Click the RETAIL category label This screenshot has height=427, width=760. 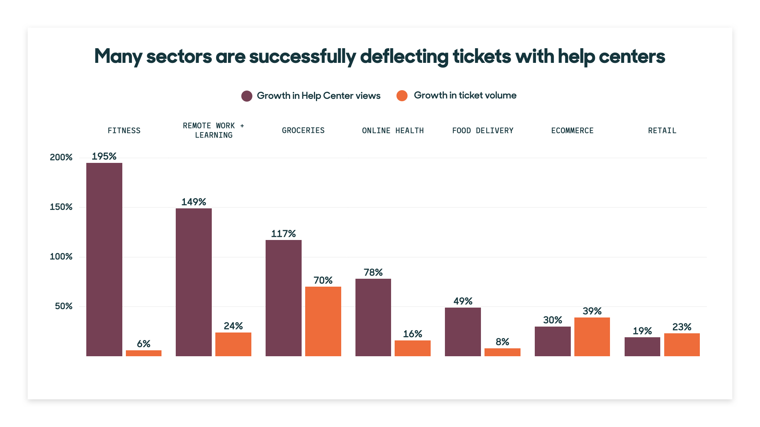pos(662,130)
